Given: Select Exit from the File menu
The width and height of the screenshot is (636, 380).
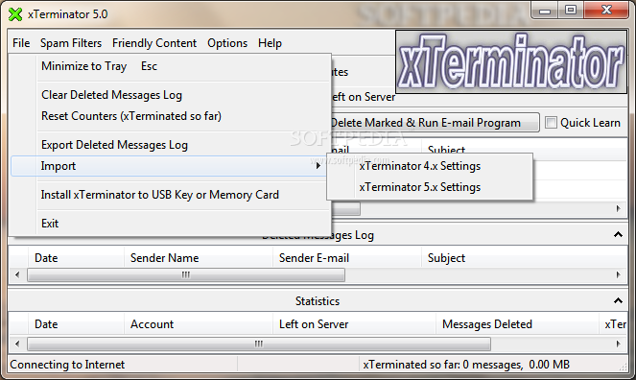Looking at the screenshot, I should point(171,224).
